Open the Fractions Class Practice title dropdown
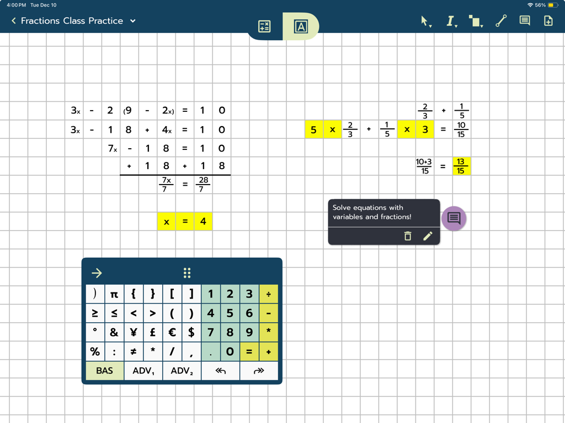 pos(132,21)
